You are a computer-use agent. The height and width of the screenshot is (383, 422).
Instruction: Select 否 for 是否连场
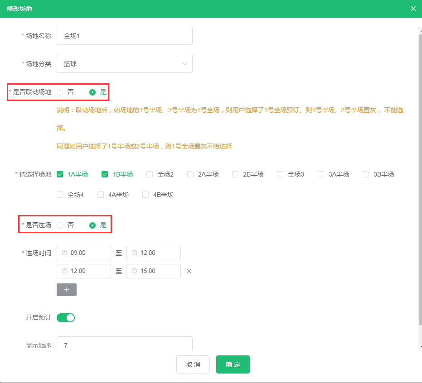point(60,225)
